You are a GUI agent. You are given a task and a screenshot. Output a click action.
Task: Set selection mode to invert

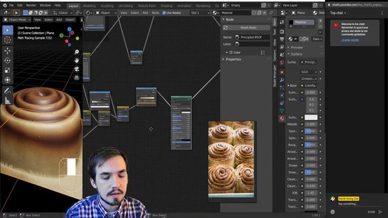(41, 13)
